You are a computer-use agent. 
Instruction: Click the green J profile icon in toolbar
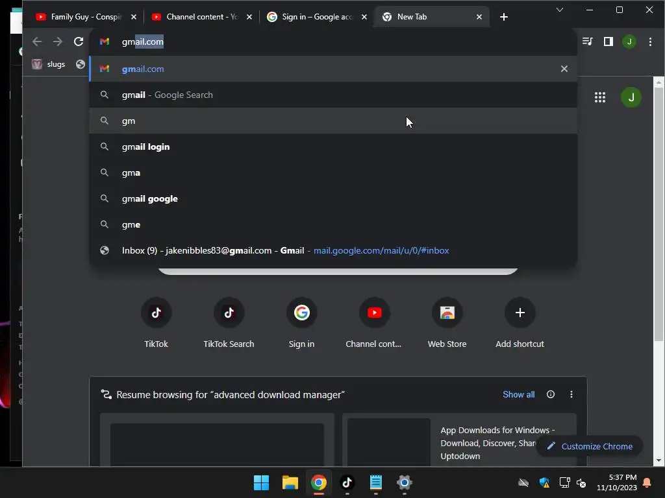click(629, 41)
